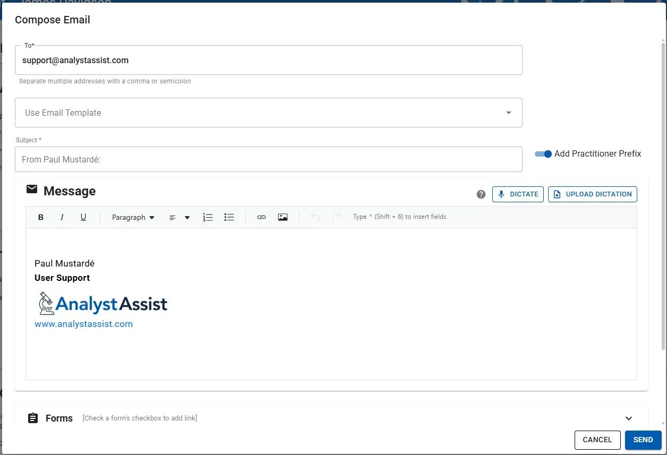667x455 pixels.
Task: Click the SEND button
Action: (643, 440)
